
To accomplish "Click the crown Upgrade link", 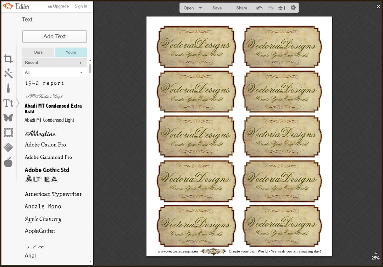I will tap(59, 6).
